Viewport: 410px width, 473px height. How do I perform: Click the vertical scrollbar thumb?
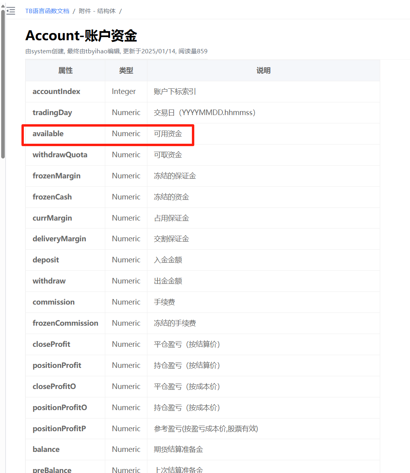tap(3, 84)
